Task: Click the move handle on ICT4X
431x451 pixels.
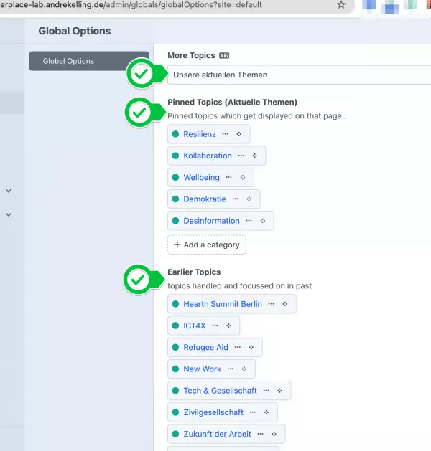Action: click(x=228, y=326)
